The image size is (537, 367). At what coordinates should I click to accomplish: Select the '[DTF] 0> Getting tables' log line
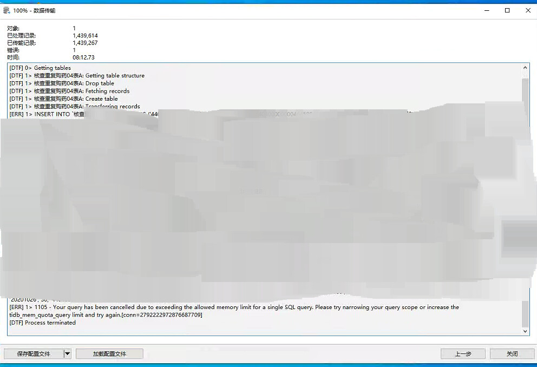[46, 68]
